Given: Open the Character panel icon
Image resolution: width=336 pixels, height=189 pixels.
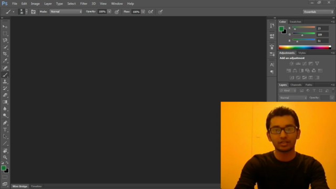Looking at the screenshot, I should [272, 65].
